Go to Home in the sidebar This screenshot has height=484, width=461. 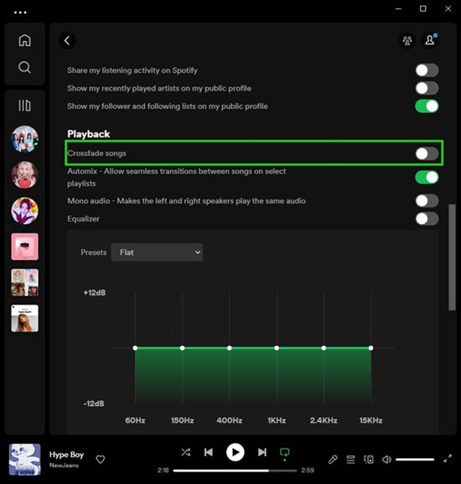24,40
